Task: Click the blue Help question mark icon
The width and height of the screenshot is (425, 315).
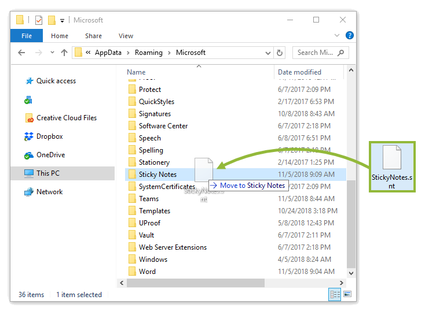Action: [349, 36]
